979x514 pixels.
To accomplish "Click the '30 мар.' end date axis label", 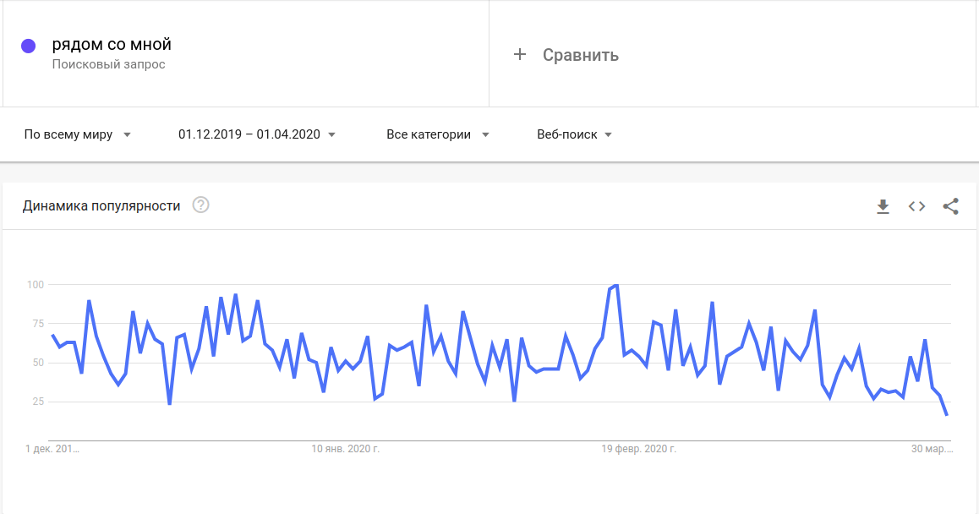I will click(932, 448).
